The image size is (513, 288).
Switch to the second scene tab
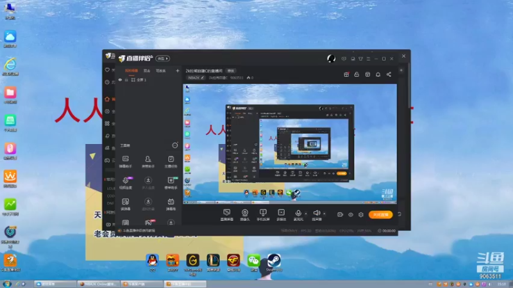pyautogui.click(x=147, y=70)
